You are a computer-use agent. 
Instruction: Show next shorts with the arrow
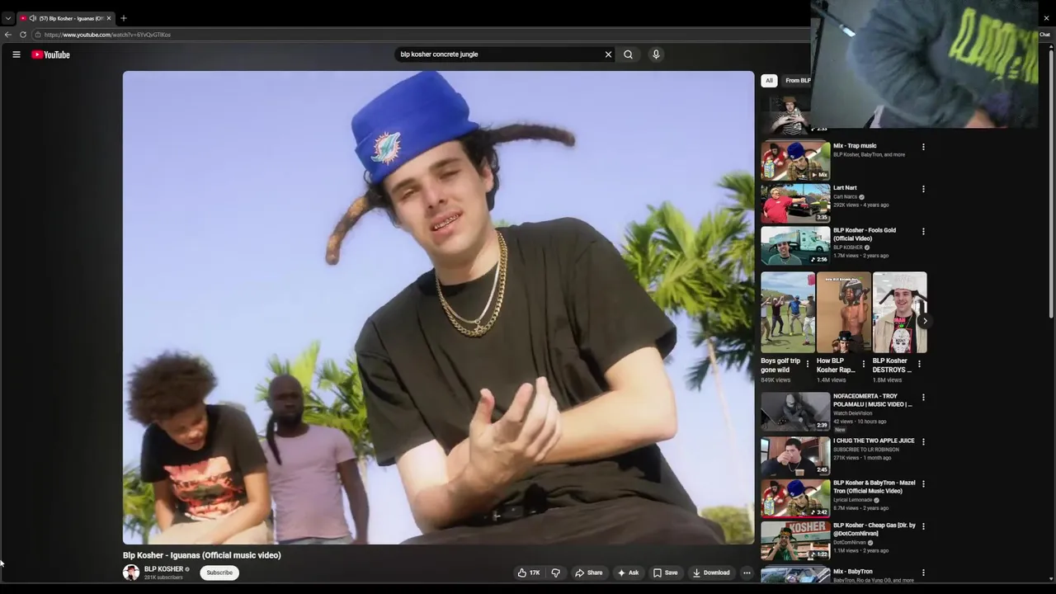[x=925, y=321]
